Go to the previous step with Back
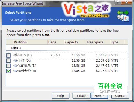Screen dimensions: 134x102 tap(81, 96)
